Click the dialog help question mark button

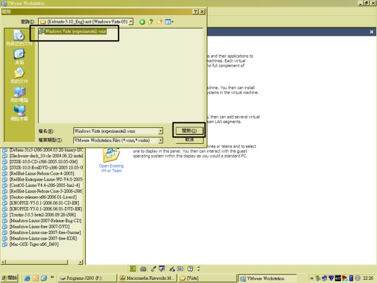point(196,11)
